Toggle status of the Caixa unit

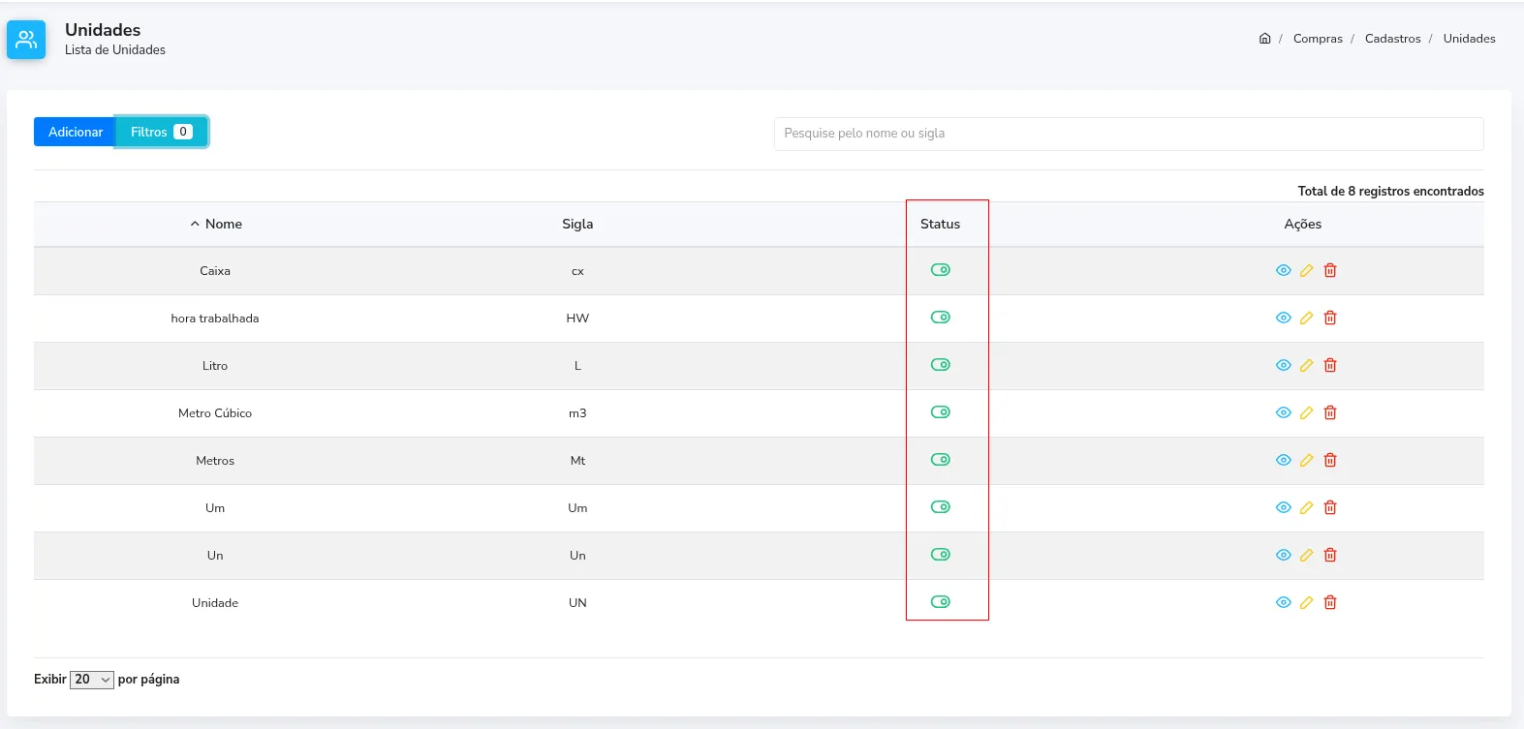[941, 270]
